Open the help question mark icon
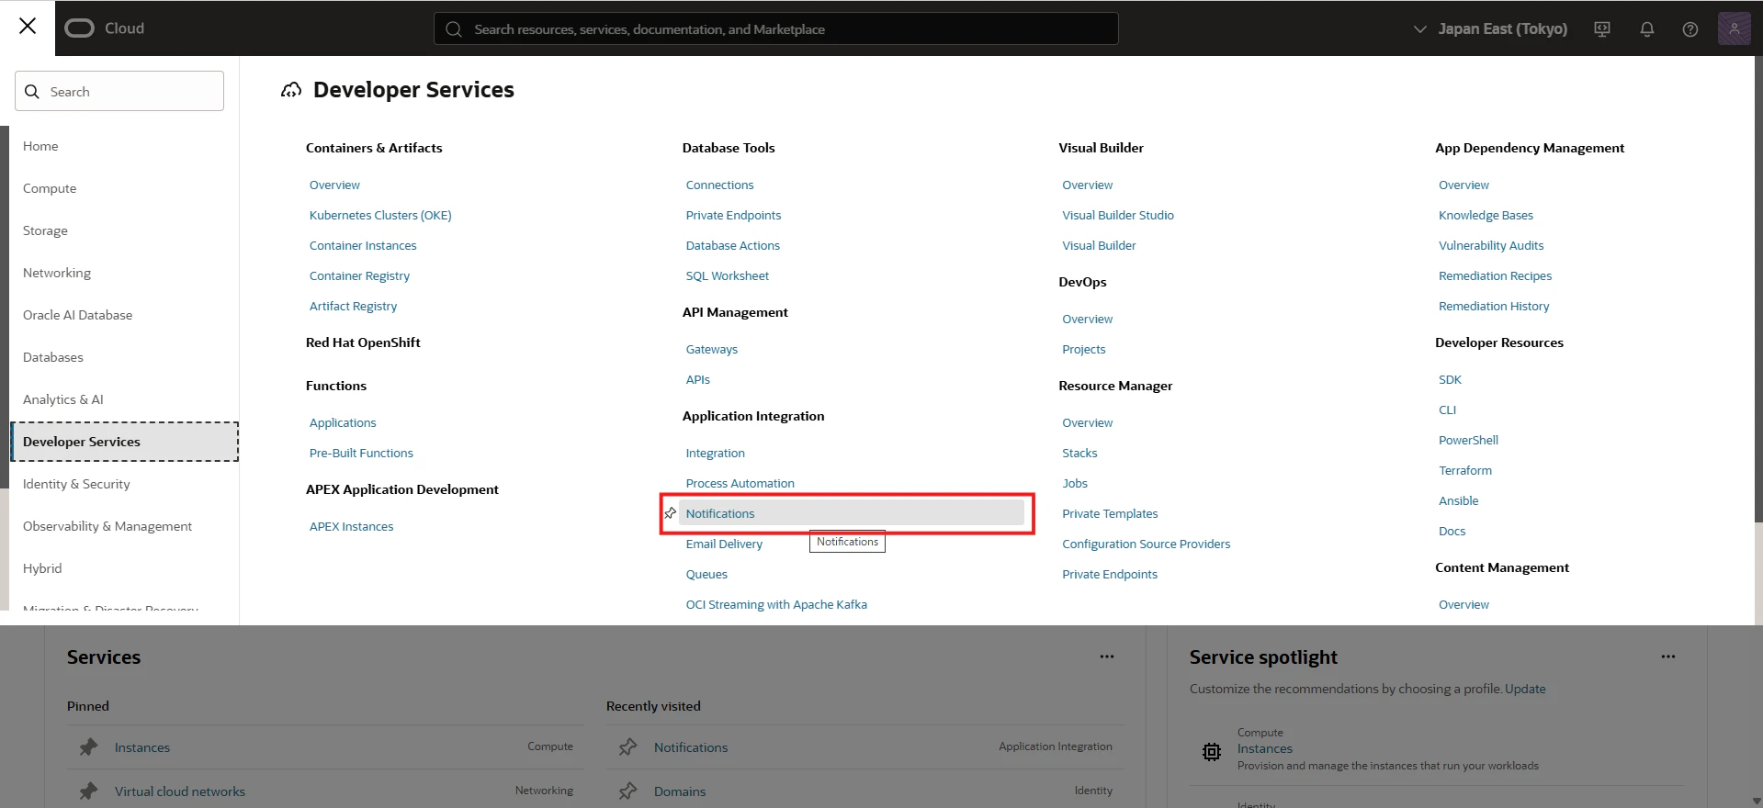The width and height of the screenshot is (1763, 808). [x=1690, y=29]
